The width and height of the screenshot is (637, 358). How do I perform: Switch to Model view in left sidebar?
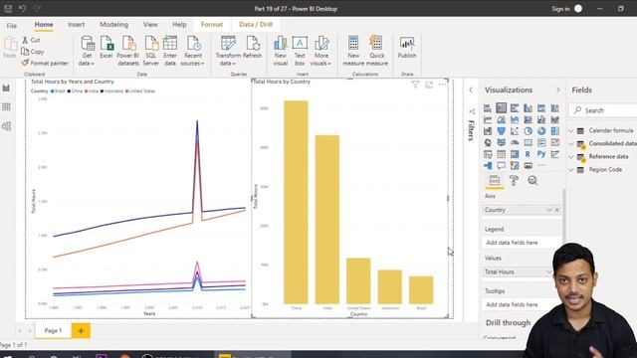click(6, 126)
